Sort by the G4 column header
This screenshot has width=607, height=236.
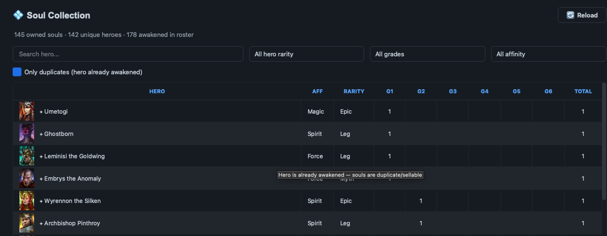[484, 91]
